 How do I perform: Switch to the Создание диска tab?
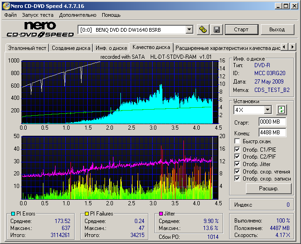tap(71, 48)
